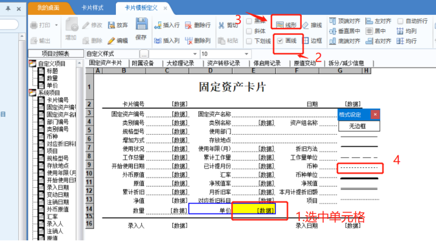Open the font size 10 dropdown

(x=226, y=54)
